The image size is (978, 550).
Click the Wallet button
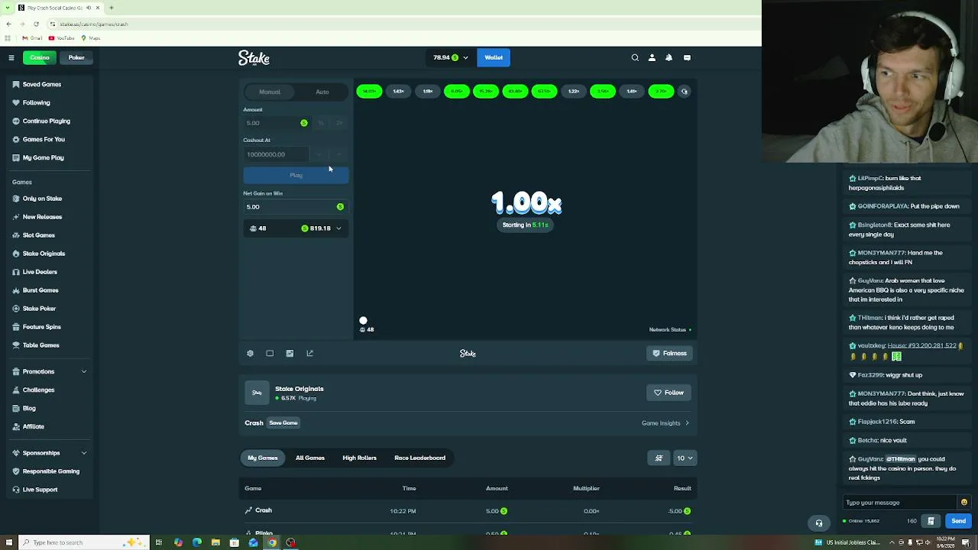click(x=494, y=57)
